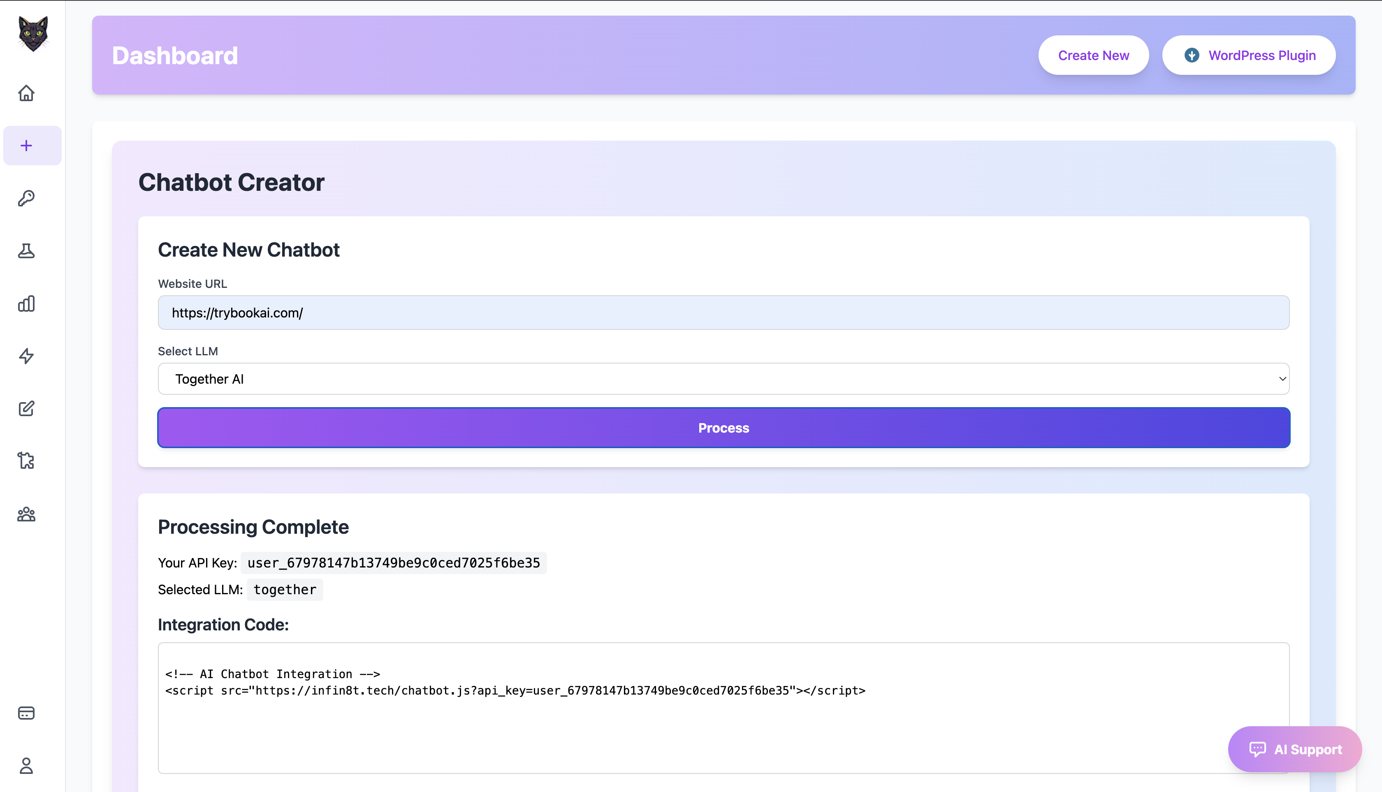Open the user profile sidebar icon
This screenshot has height=792, width=1382.
tap(26, 765)
